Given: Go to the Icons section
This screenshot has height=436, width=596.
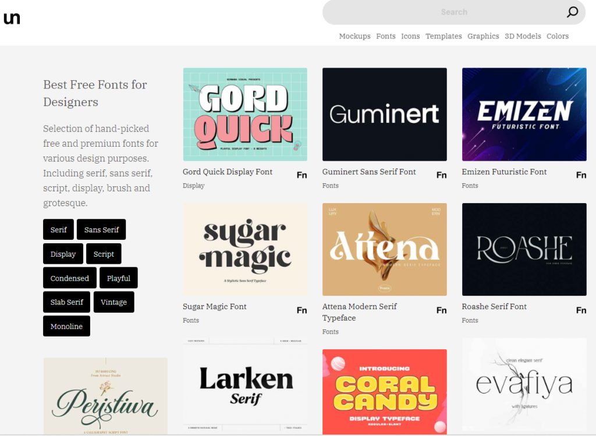Looking at the screenshot, I should pyautogui.click(x=410, y=36).
